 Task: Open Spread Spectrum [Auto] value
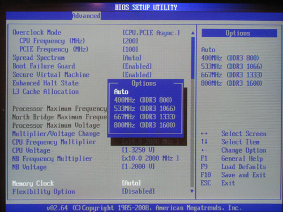(132, 58)
